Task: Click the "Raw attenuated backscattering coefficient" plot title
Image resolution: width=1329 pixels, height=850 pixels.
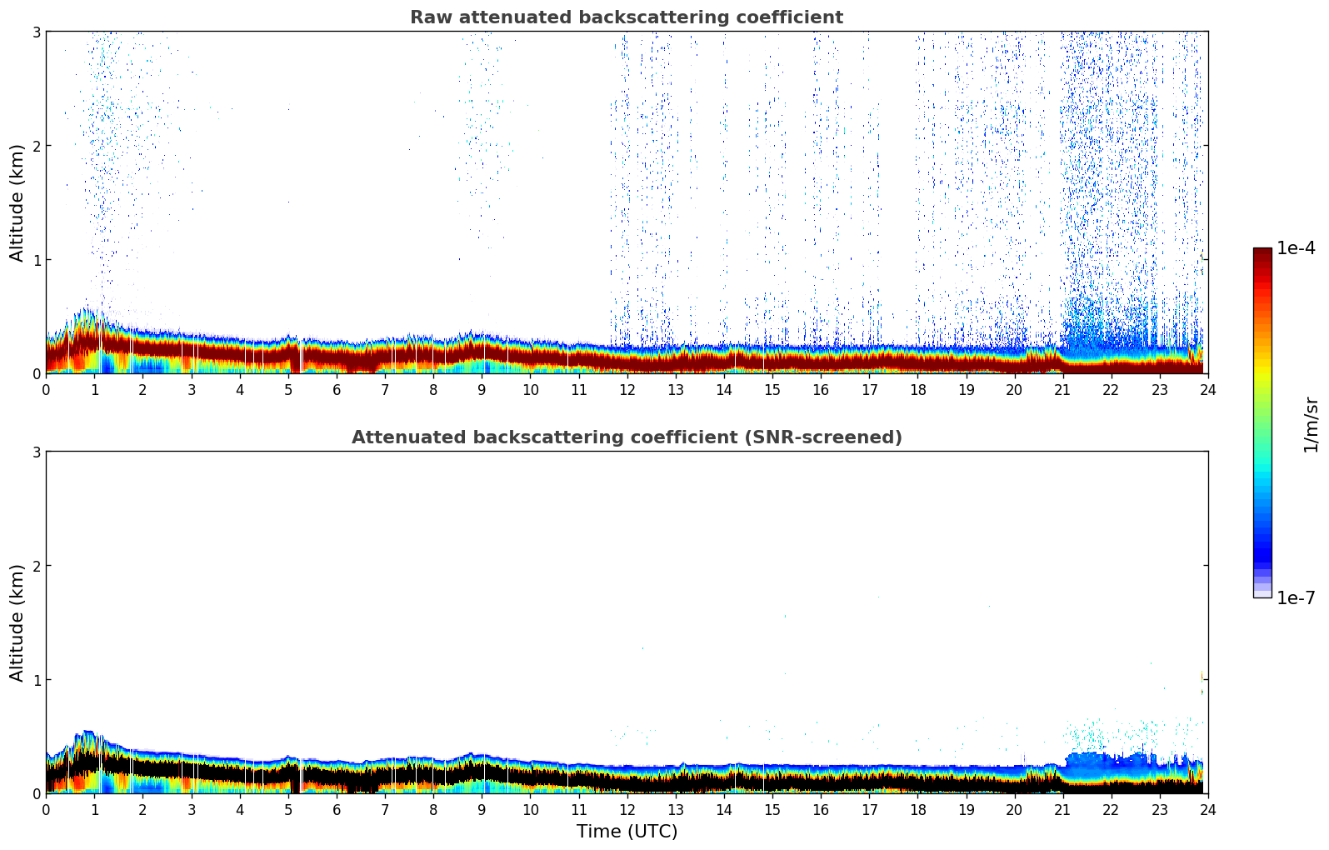Action: [x=626, y=17]
